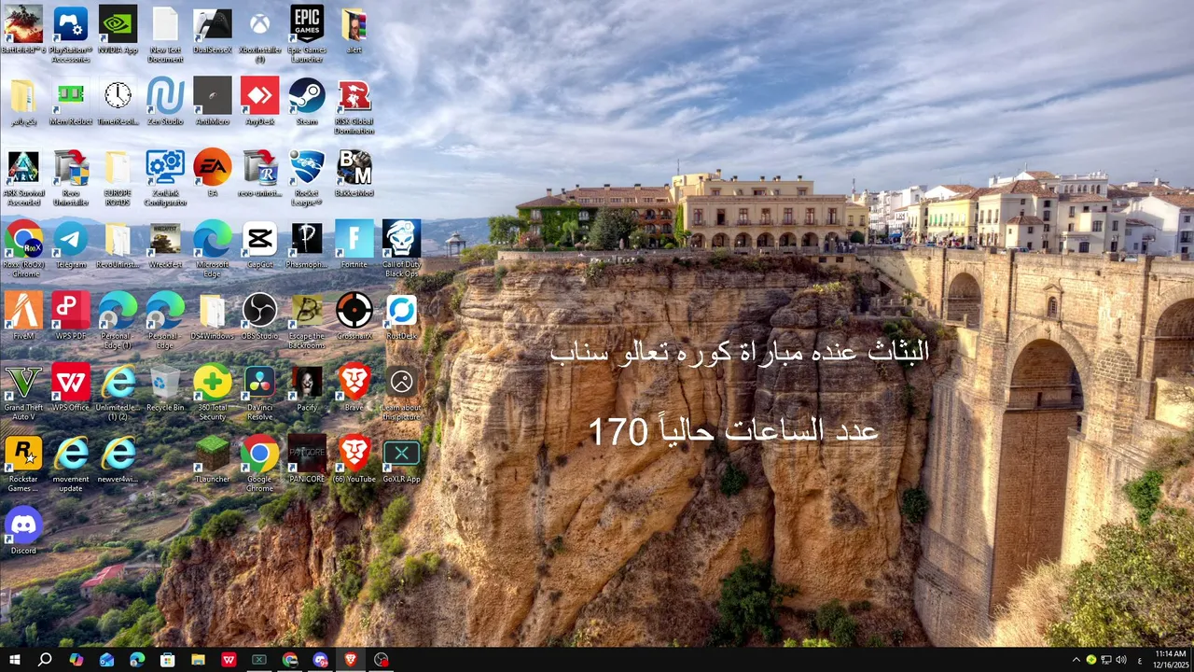Select the Mem Reduct shortcut

pos(71,103)
